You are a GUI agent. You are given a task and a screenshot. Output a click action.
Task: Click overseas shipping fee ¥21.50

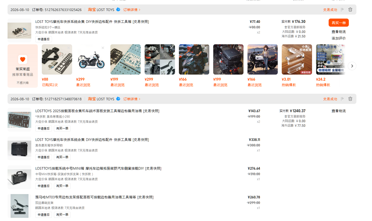tap(300, 36)
